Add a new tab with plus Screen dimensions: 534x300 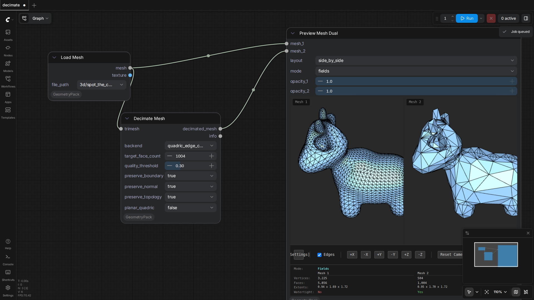pyautogui.click(x=34, y=5)
